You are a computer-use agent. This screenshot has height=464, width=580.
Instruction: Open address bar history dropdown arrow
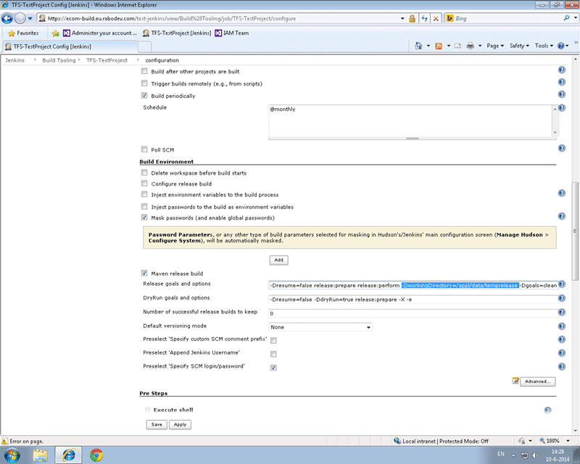coord(402,19)
